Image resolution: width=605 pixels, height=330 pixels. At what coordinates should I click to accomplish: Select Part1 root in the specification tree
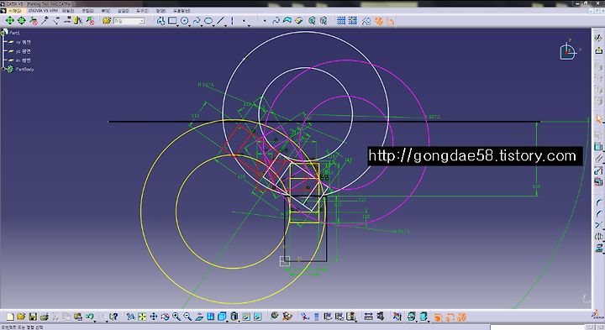[x=14, y=33]
